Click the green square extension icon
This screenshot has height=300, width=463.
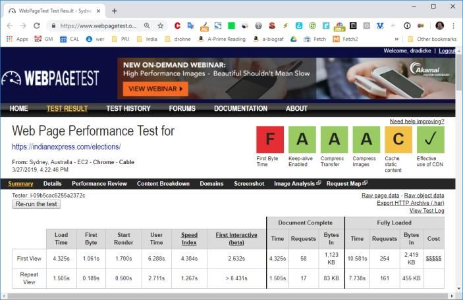(x=231, y=26)
